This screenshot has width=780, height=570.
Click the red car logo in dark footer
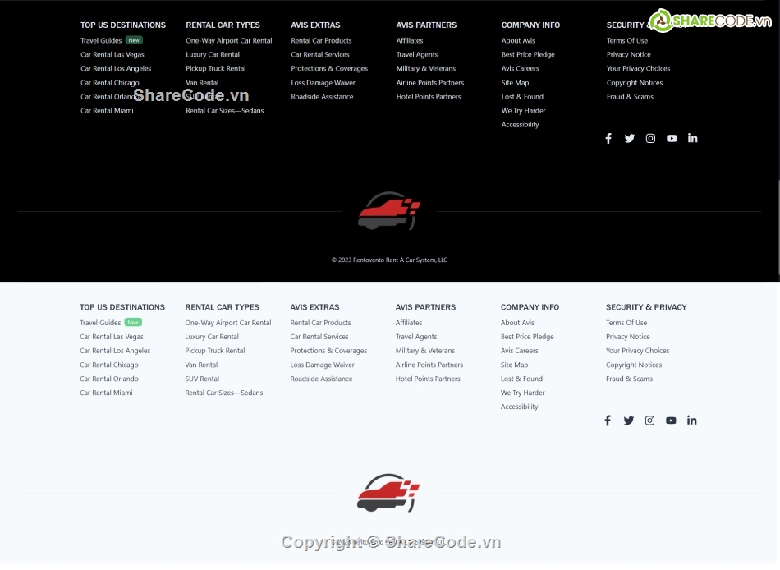(x=389, y=211)
